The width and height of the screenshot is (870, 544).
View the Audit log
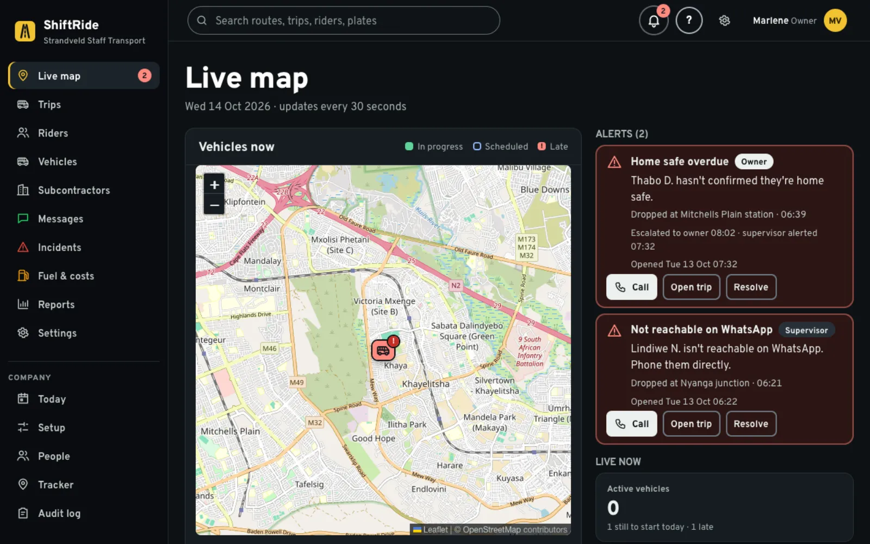click(84, 513)
